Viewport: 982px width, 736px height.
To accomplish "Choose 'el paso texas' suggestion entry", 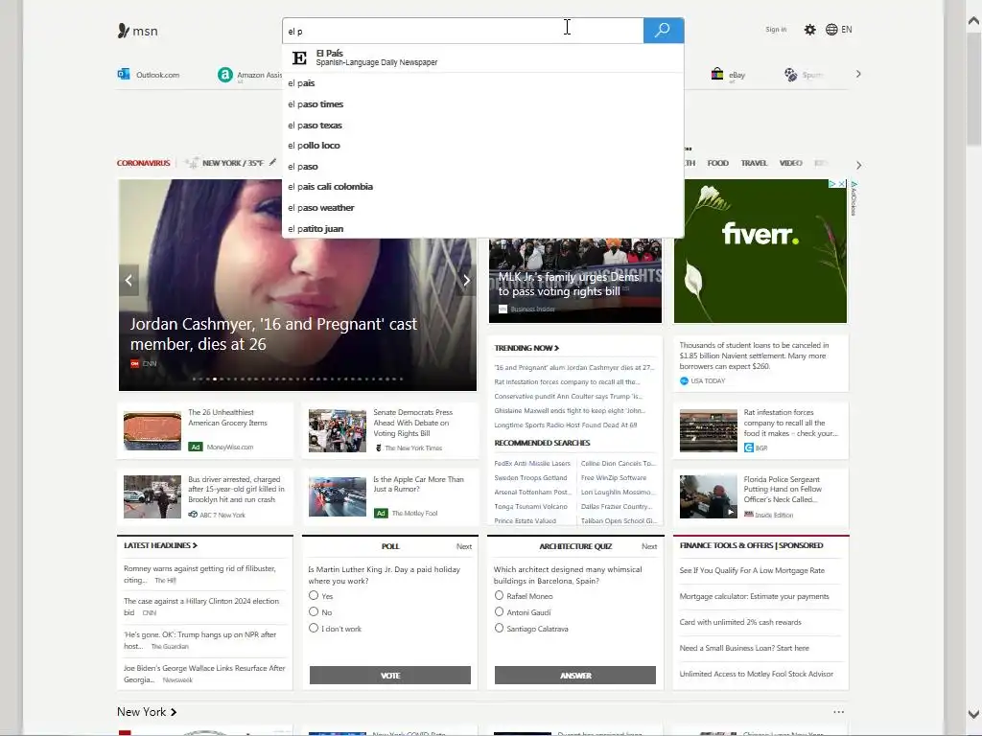I will tap(483, 126).
